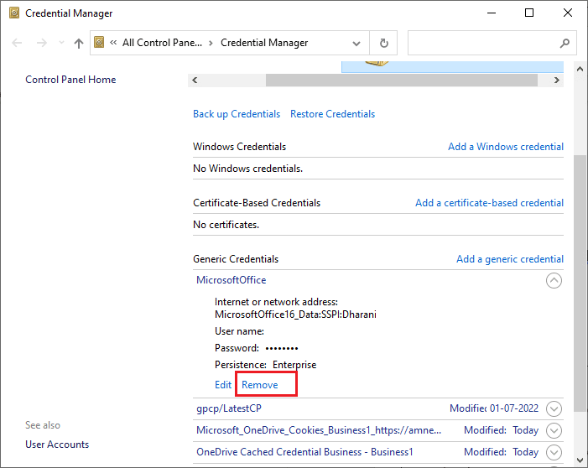Go back using the back arrow
The height and width of the screenshot is (468, 588).
tap(17, 43)
